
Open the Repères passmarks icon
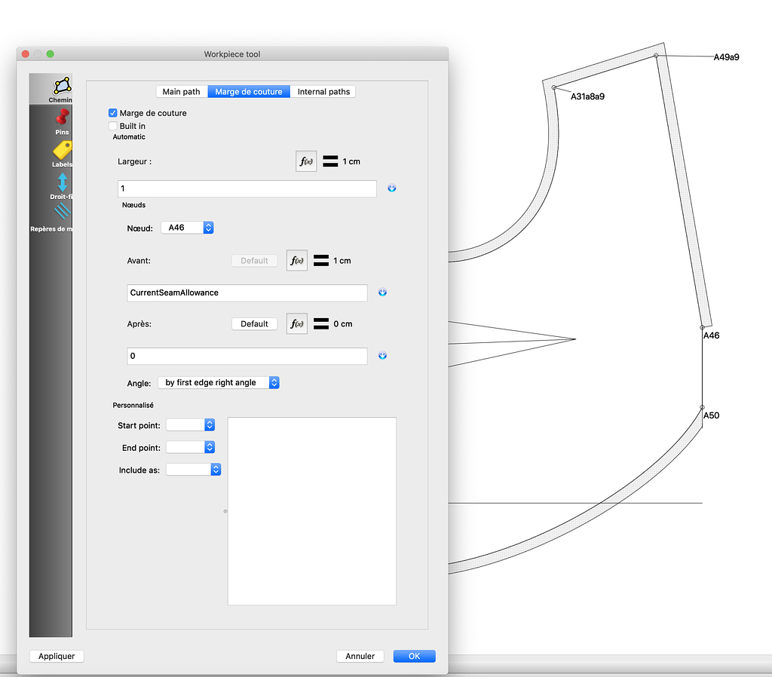[x=62, y=212]
